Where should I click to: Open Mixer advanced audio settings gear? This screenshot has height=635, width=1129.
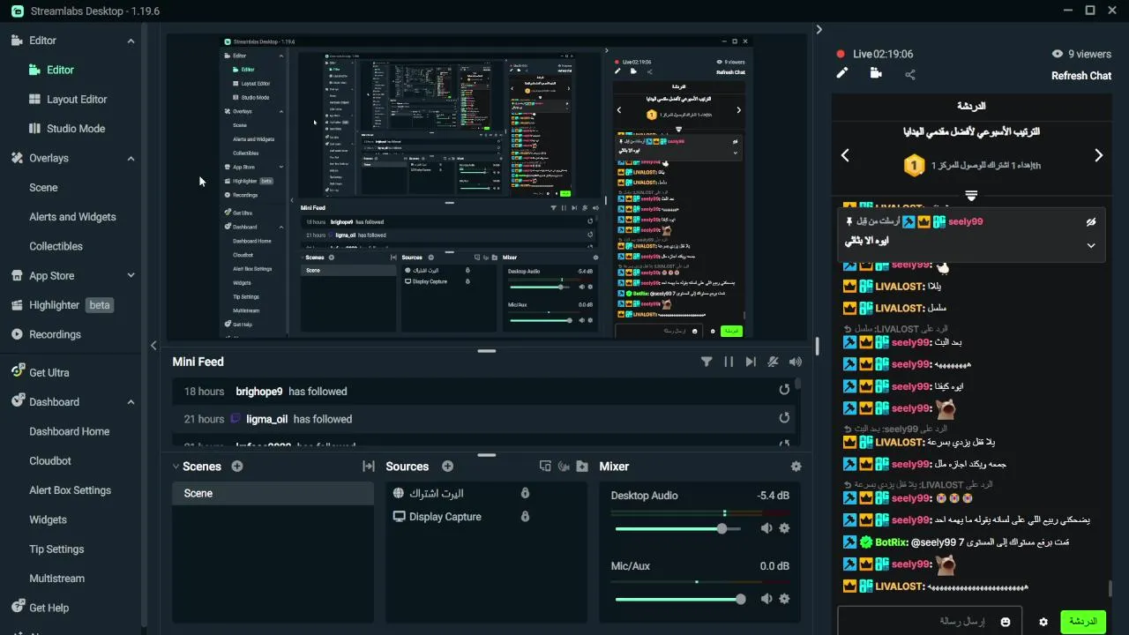coord(796,467)
